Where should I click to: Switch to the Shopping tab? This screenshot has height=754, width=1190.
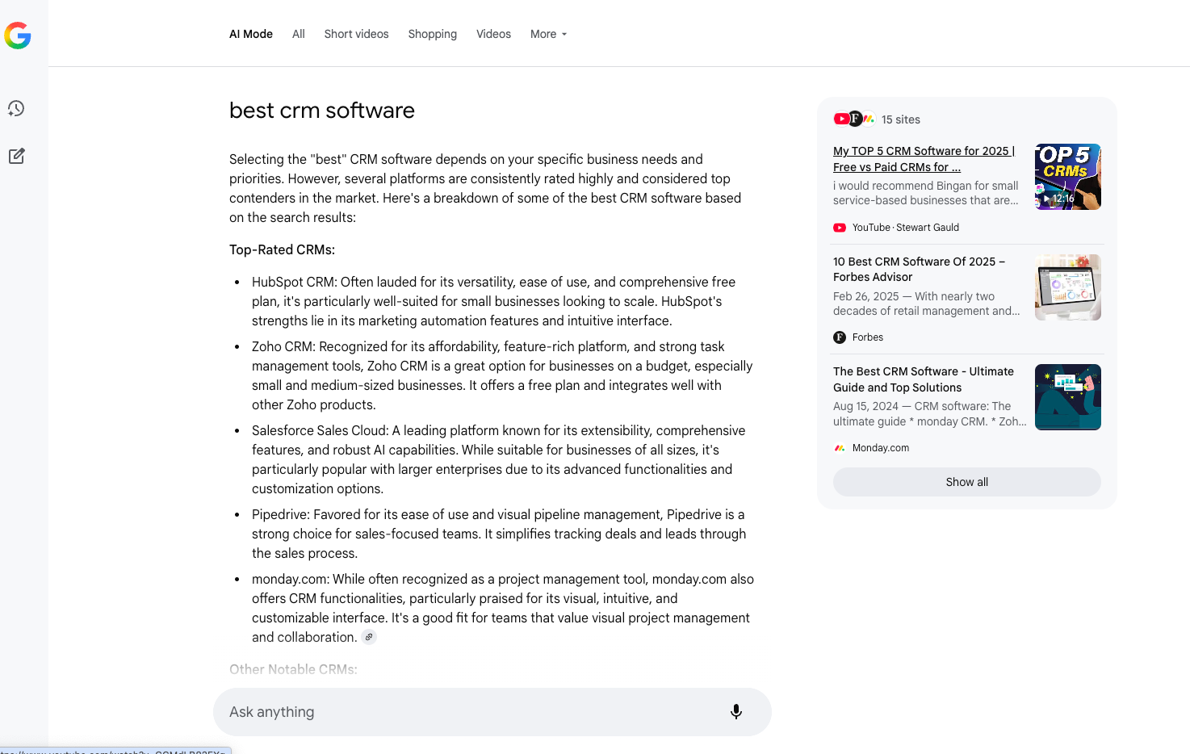(432, 34)
